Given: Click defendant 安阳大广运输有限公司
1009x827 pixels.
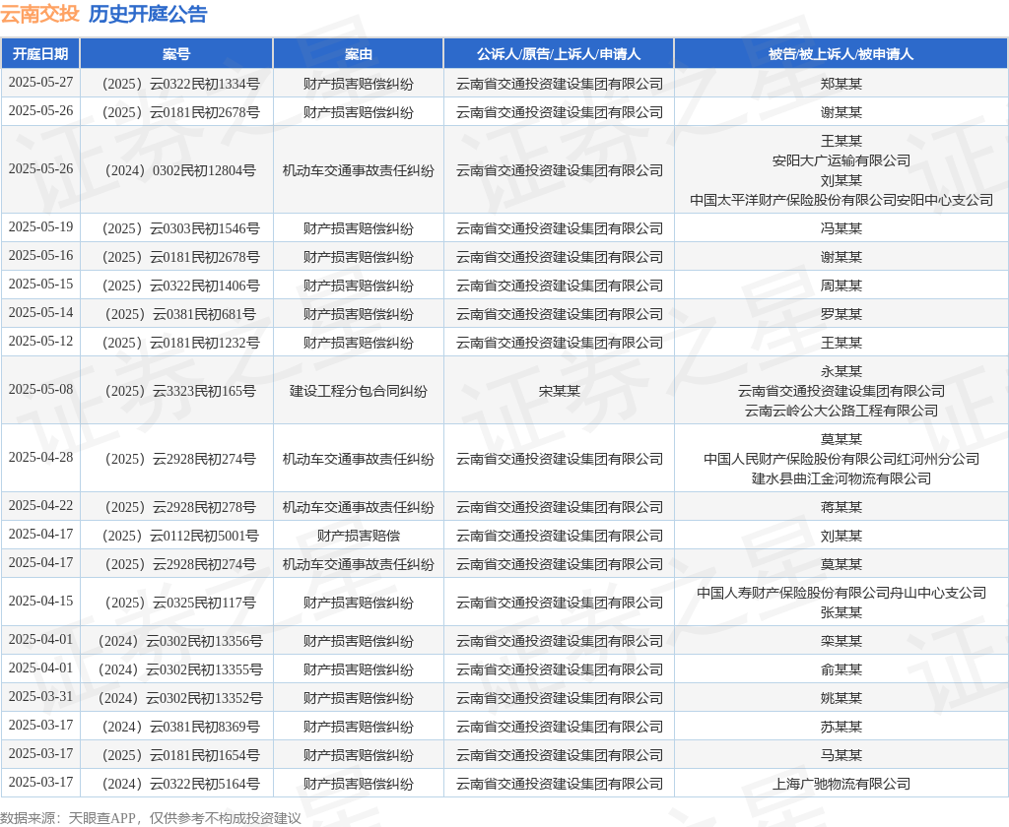Looking at the screenshot, I should pos(841,160).
